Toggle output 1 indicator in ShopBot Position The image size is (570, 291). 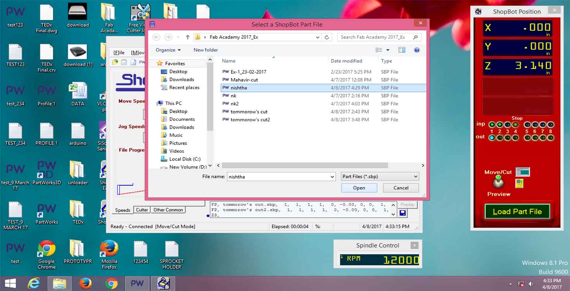[492, 137]
